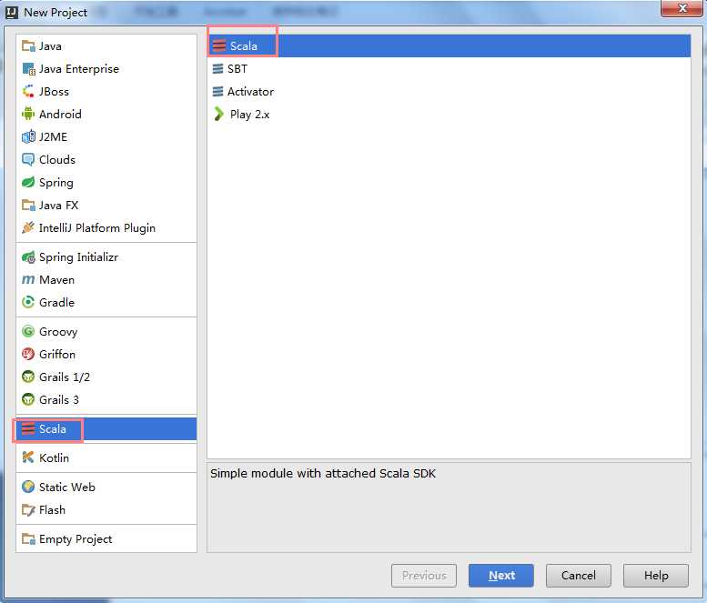Image resolution: width=707 pixels, height=603 pixels.
Task: Click the Empty Project folder icon
Action: point(28,539)
